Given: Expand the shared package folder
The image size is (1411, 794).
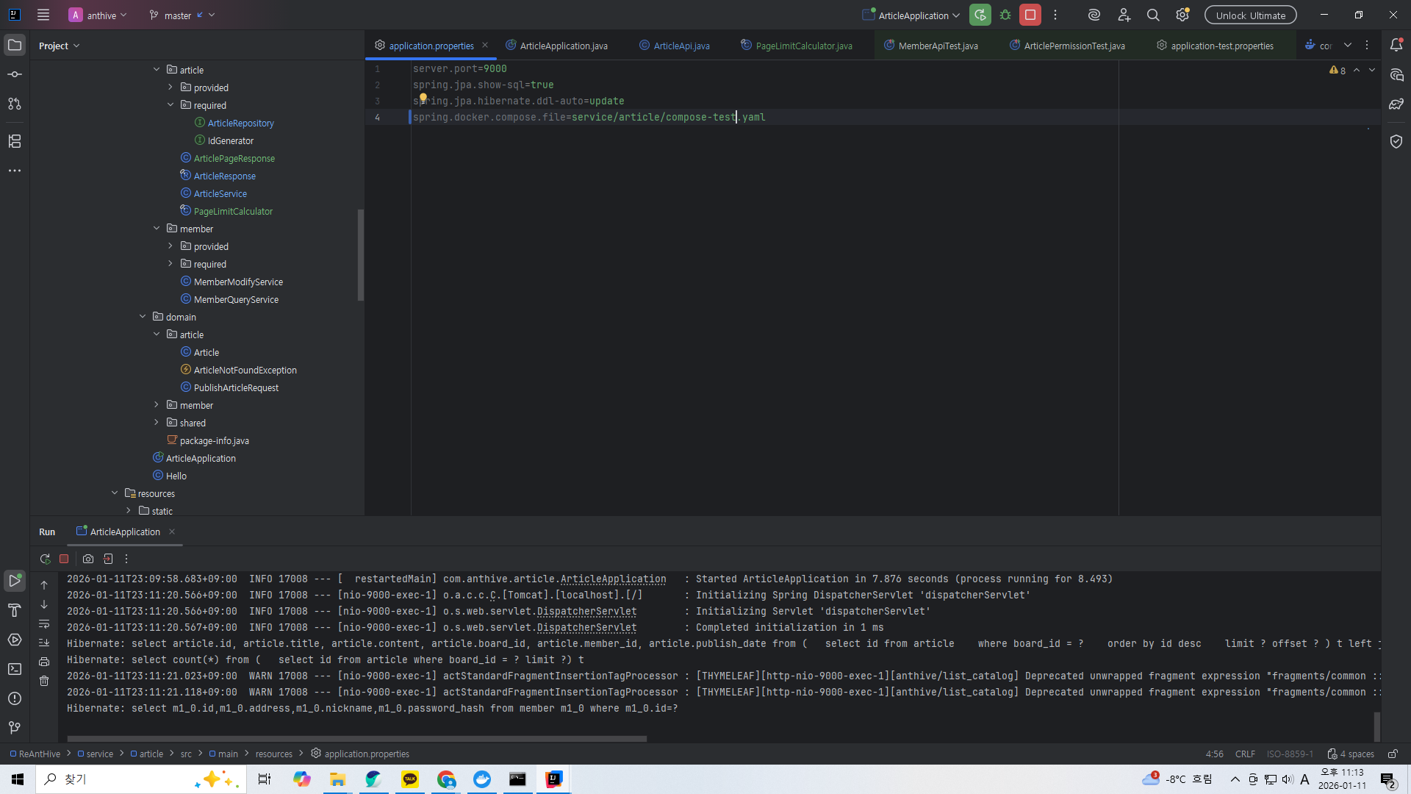Looking at the screenshot, I should point(157,423).
